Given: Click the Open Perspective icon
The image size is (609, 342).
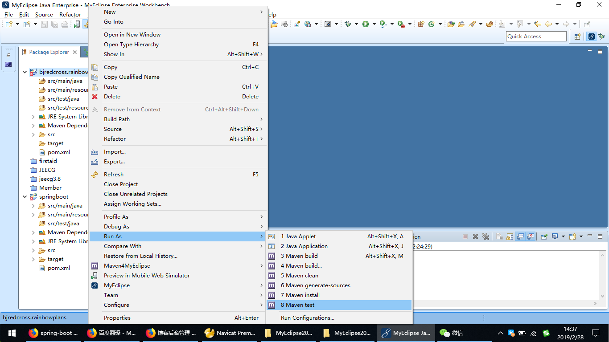Looking at the screenshot, I should [577, 37].
